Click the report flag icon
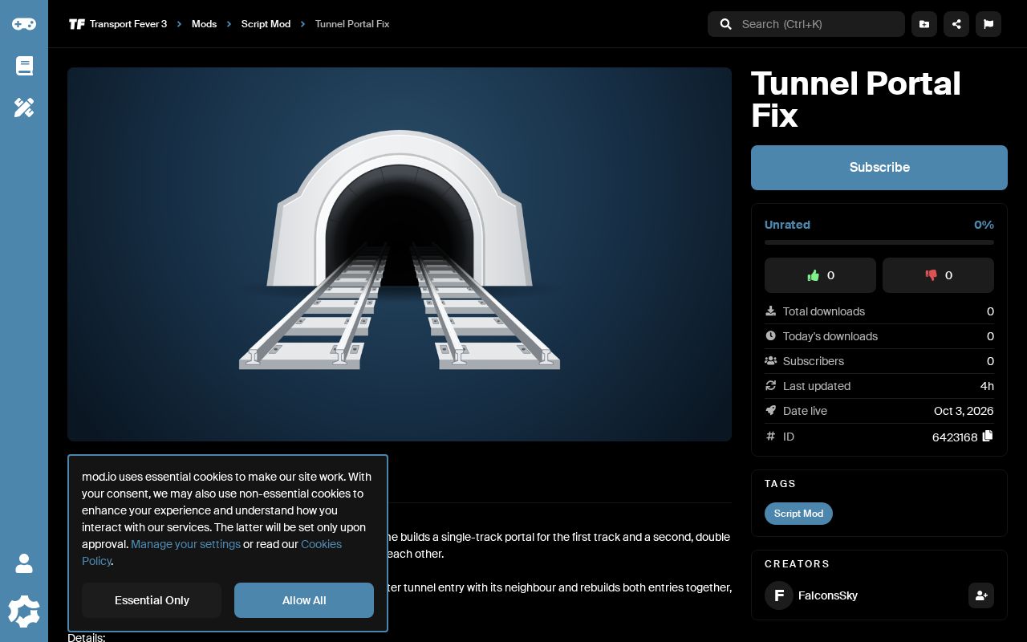The height and width of the screenshot is (642, 1027). point(988,24)
